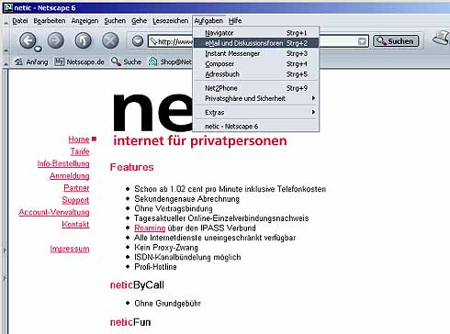Click the Support link
Image resolution: width=450 pixels, height=334 pixels.
(75, 200)
